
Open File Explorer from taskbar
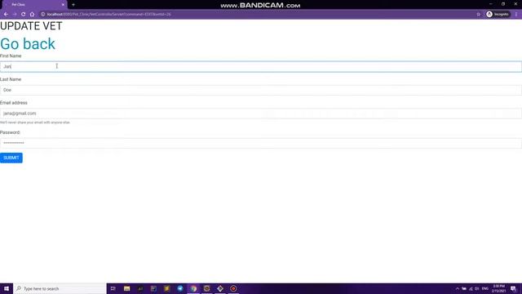point(127,288)
